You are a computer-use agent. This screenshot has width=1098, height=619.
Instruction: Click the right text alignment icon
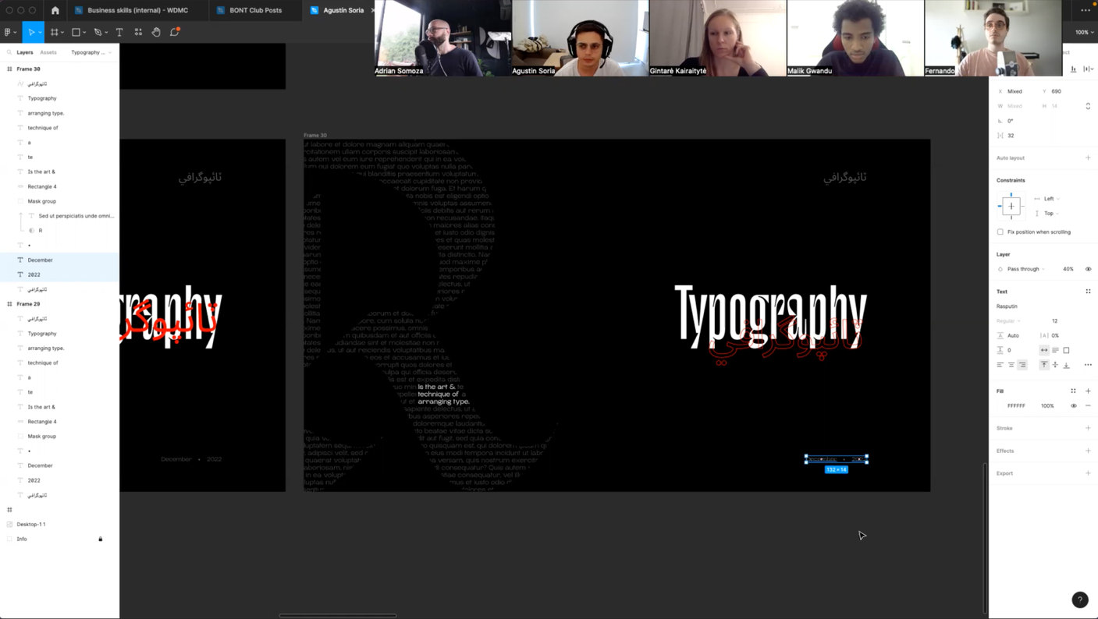click(1022, 365)
